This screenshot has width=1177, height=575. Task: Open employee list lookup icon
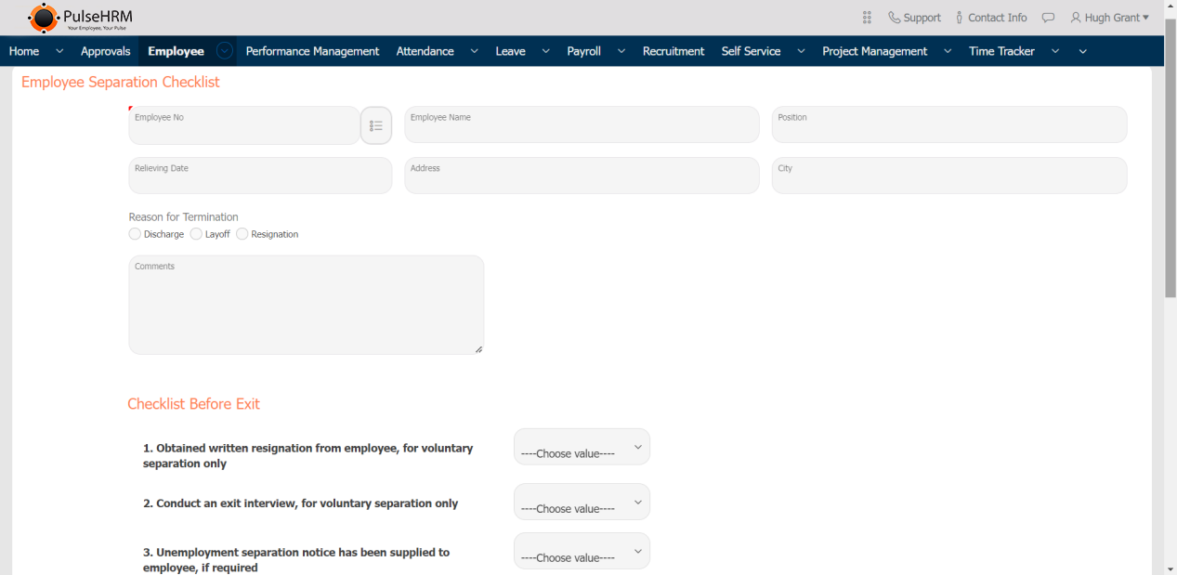point(376,125)
